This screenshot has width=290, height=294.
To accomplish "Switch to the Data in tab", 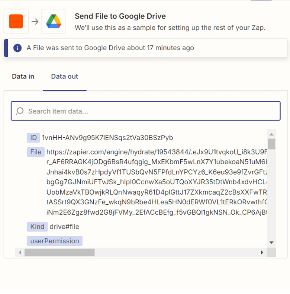I will [23, 77].
